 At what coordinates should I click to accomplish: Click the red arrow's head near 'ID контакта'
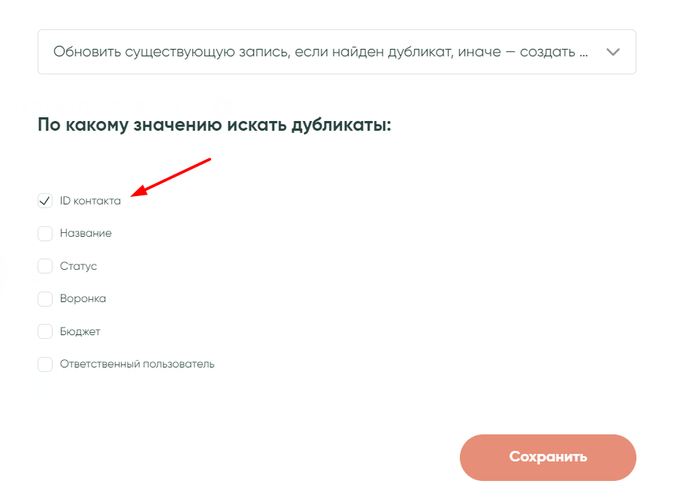136,195
